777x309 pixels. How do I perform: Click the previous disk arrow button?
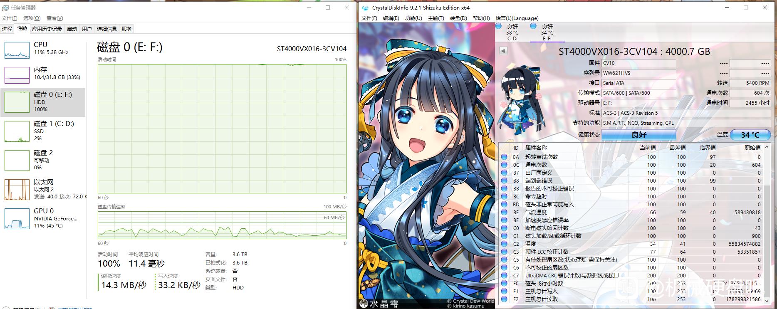click(503, 51)
